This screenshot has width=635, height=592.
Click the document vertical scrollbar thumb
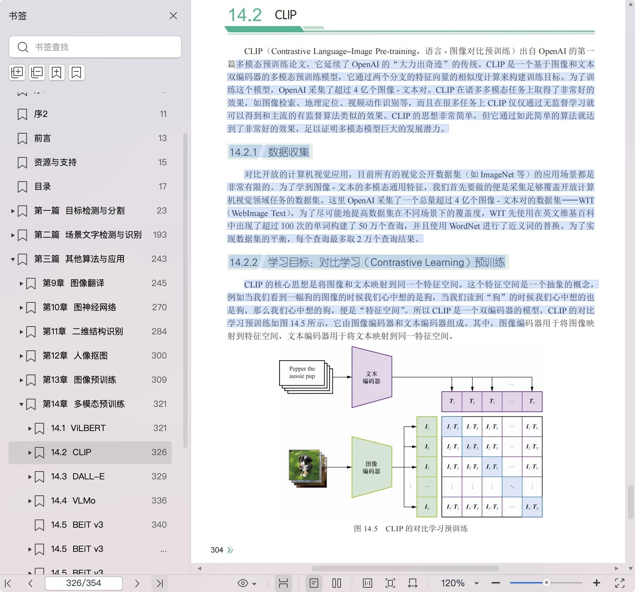631,502
